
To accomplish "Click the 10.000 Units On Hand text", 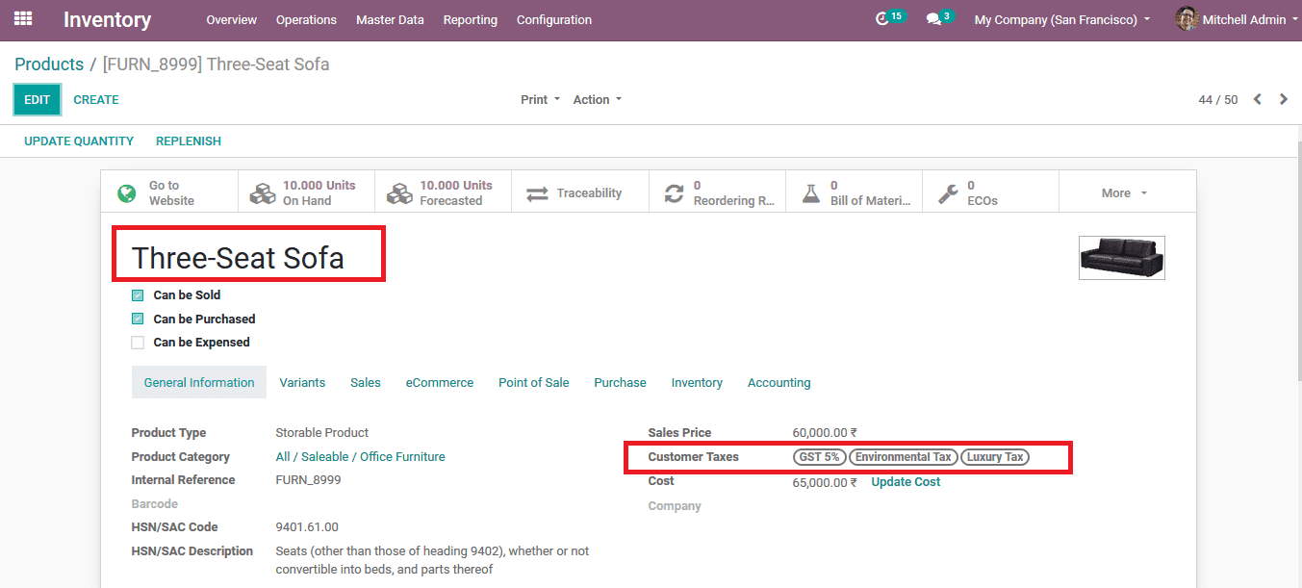I will pyautogui.click(x=319, y=193).
